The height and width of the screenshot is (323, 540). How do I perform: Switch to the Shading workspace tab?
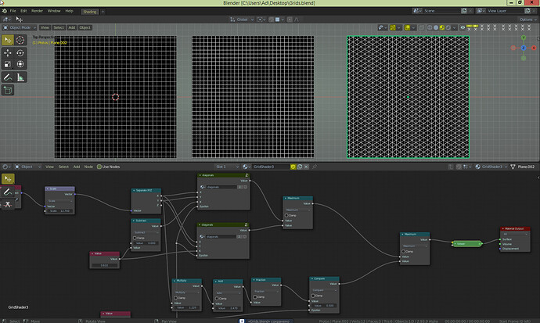point(90,12)
